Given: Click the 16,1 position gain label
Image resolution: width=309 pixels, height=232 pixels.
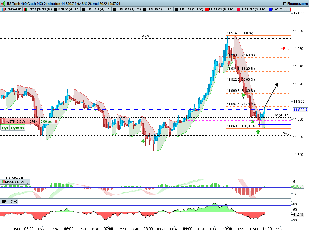Looking at the screenshot, I should click(x=5, y=128).
